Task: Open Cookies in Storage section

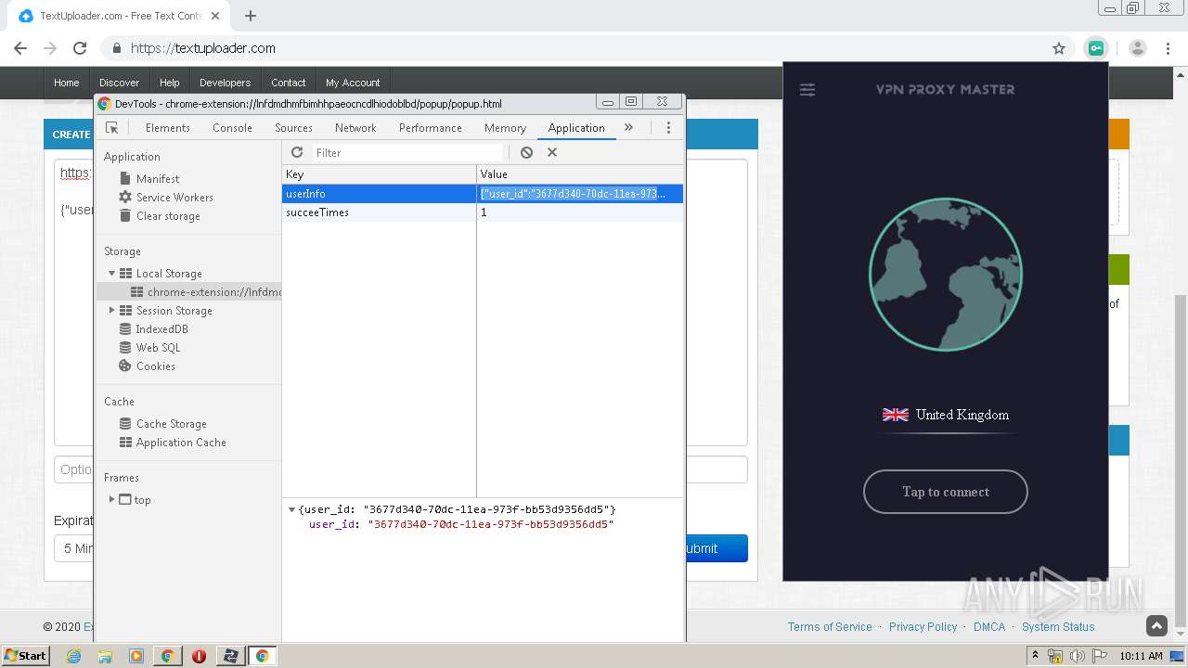Action: 155,366
